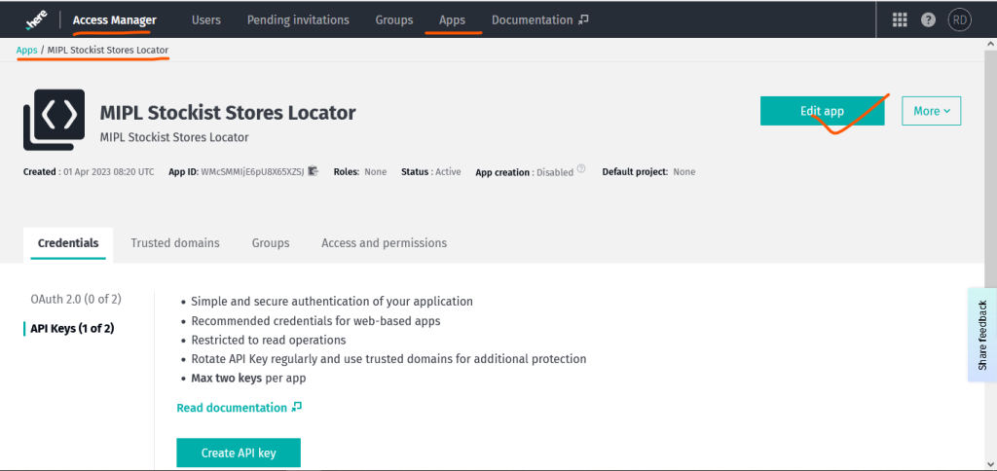Screen dimensions: 997x471
Task: Click the scrollbar up arrow
Action: (x=990, y=43)
